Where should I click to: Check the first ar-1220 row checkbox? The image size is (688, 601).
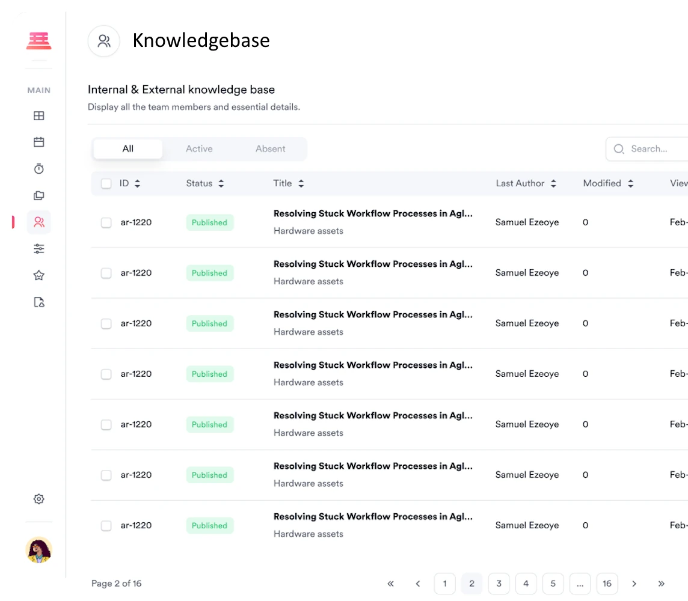pyautogui.click(x=106, y=223)
